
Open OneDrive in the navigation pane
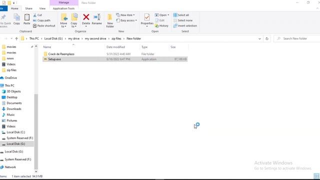point(11,78)
